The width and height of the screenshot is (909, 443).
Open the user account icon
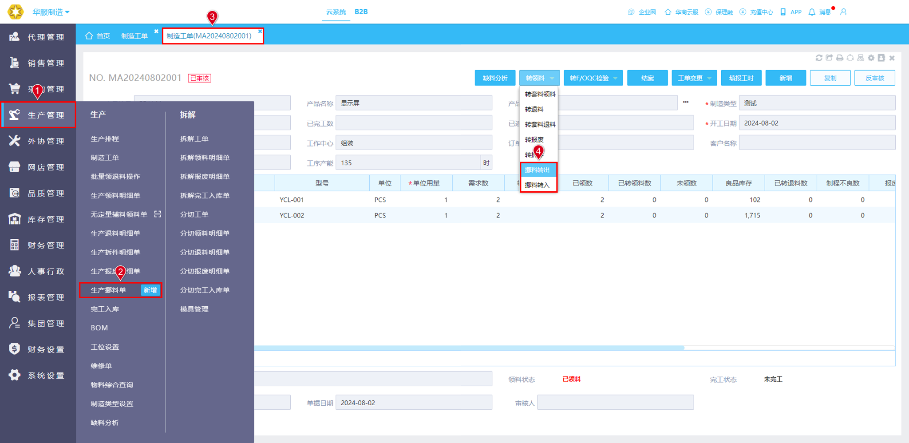844,12
